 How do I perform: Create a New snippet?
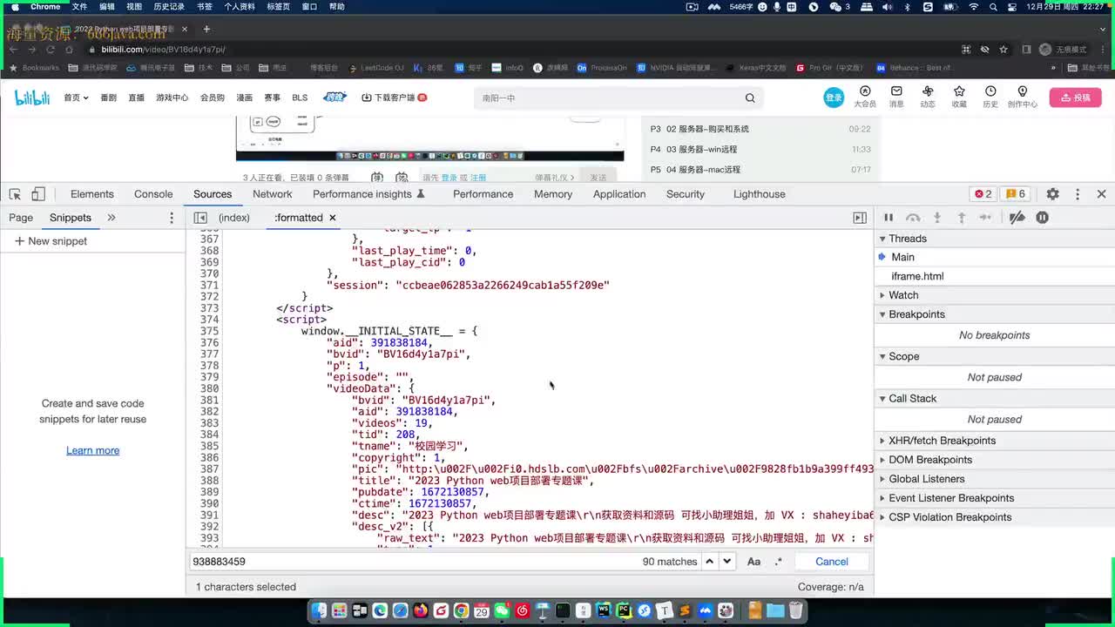coord(51,241)
